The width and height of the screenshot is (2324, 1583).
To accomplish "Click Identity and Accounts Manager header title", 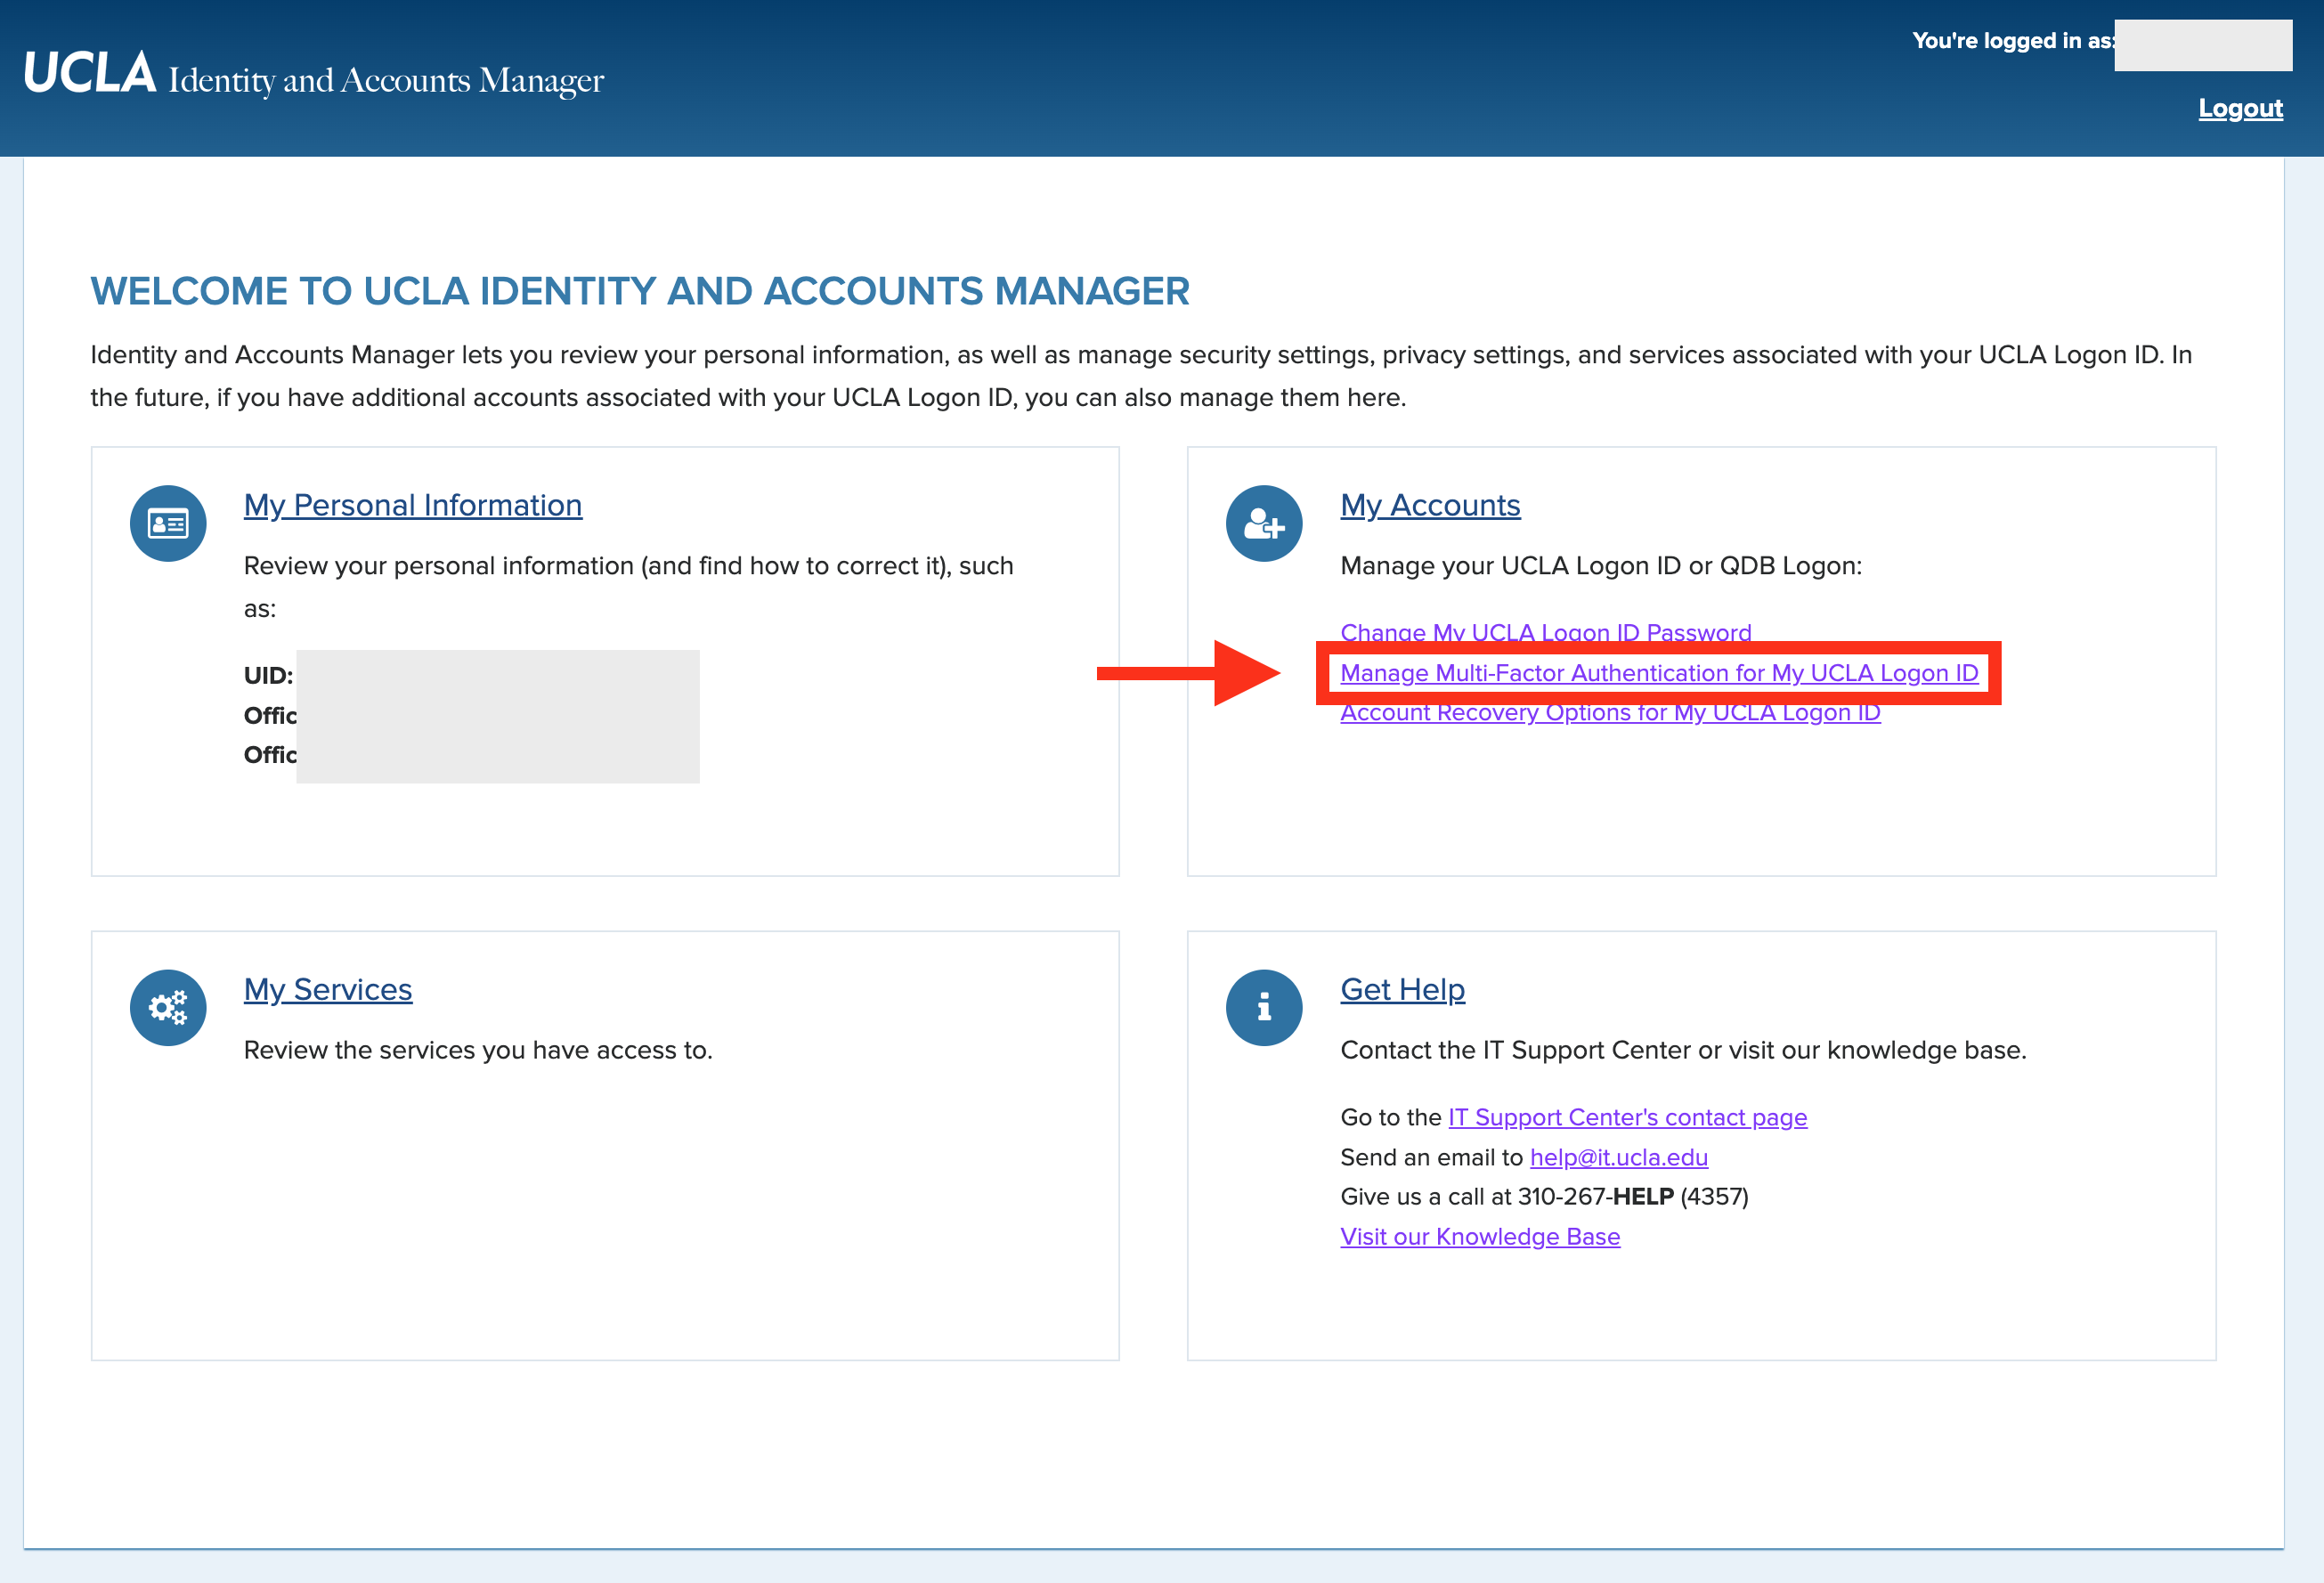I will 386,80.
